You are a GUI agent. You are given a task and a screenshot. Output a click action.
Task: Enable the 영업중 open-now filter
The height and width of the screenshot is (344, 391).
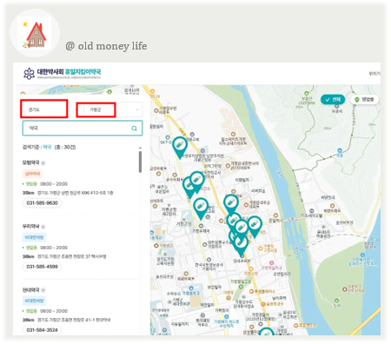coord(364,100)
